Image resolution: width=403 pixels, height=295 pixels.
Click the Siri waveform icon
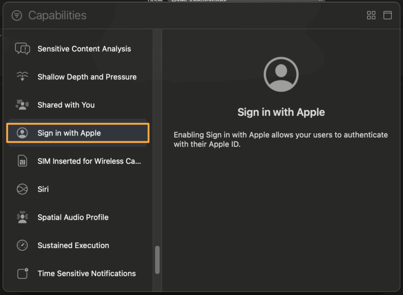(x=23, y=189)
